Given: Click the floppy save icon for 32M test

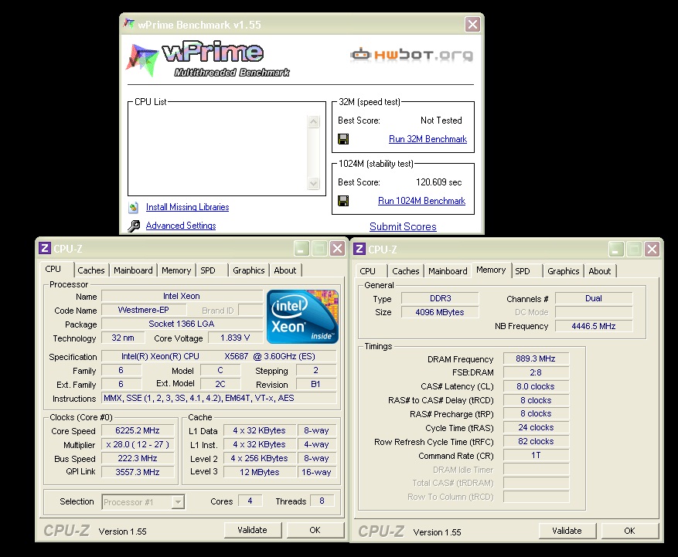Looking at the screenshot, I should 343,140.
